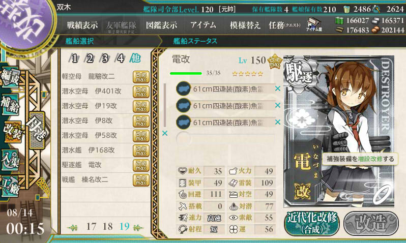Image resolution: width=406 pixels, height=243 pixels.
Task: Jump to last page arrow in list
Action: coord(138,227)
